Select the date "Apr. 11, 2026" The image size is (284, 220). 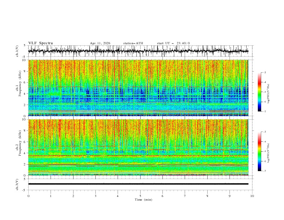tap(100, 43)
